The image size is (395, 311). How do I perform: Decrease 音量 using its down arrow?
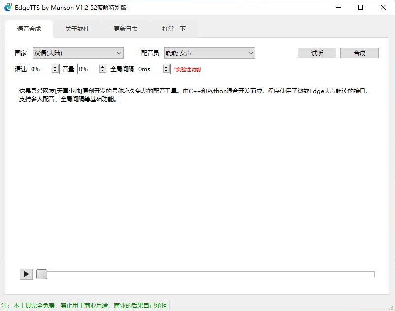point(102,72)
